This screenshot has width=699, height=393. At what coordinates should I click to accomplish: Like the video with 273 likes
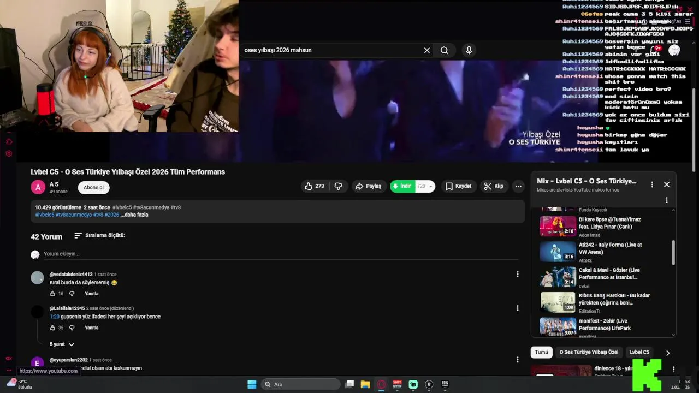click(315, 186)
